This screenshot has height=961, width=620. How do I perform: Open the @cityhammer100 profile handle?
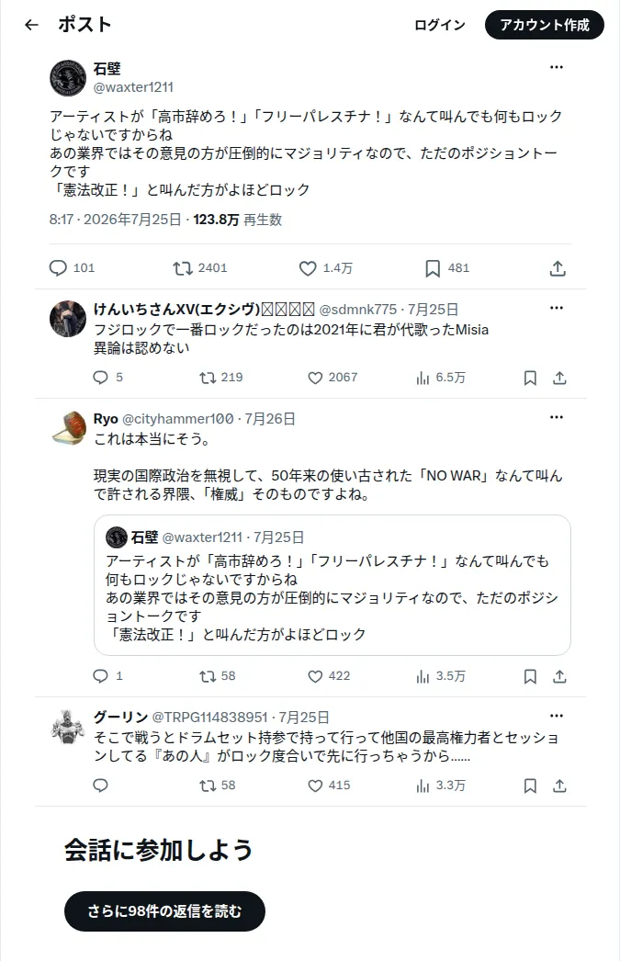tap(177, 419)
